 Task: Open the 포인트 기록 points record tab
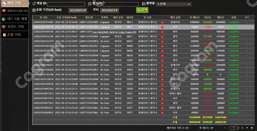point(15,27)
